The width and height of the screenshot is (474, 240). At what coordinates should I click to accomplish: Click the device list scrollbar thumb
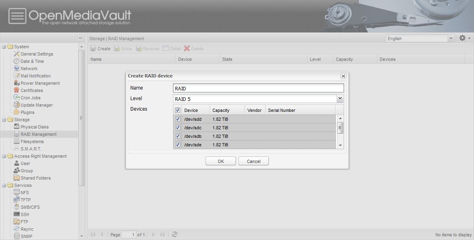(340, 128)
